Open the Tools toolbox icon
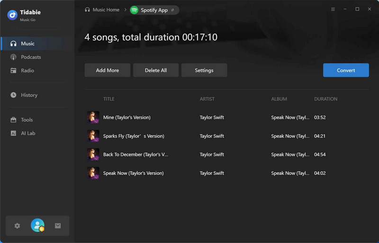This screenshot has width=379, height=243. point(13,120)
